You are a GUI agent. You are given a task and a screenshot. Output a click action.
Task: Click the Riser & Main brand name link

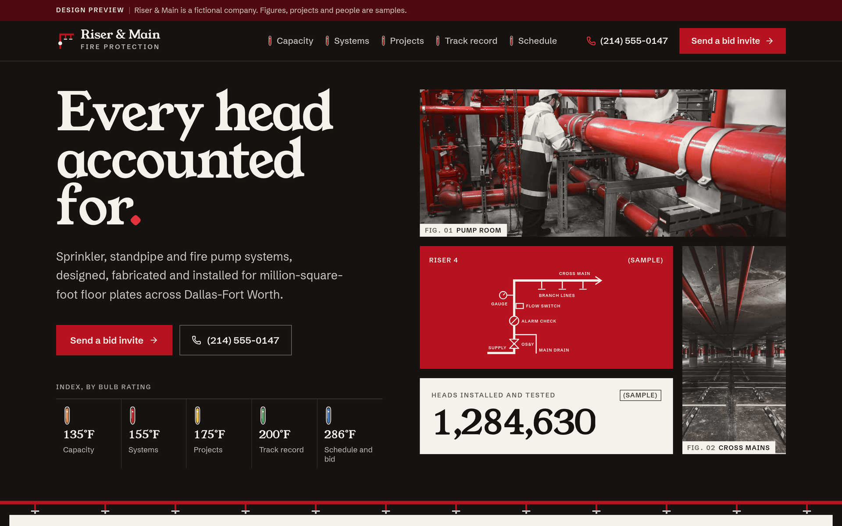120,34
